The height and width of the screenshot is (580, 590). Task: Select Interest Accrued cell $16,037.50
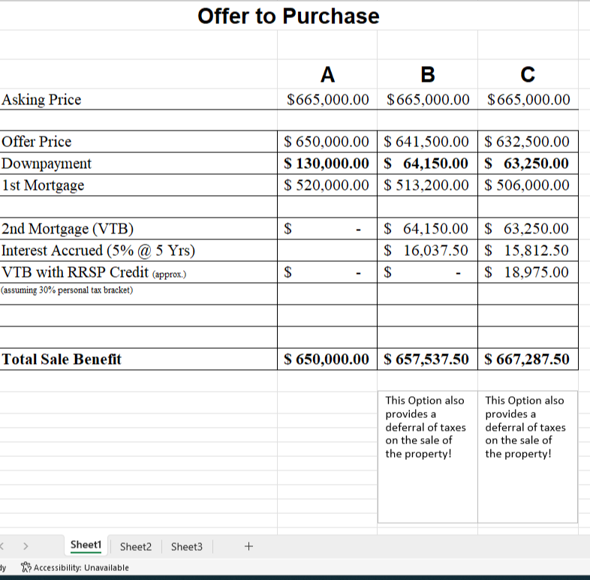click(427, 251)
